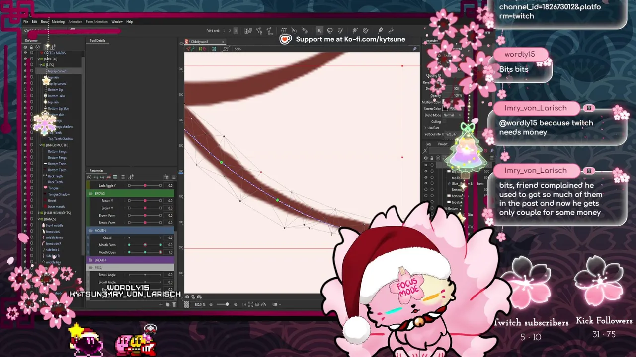Click the delete keyform icon in parameter toolbar
636x357 pixels.
click(x=109, y=177)
